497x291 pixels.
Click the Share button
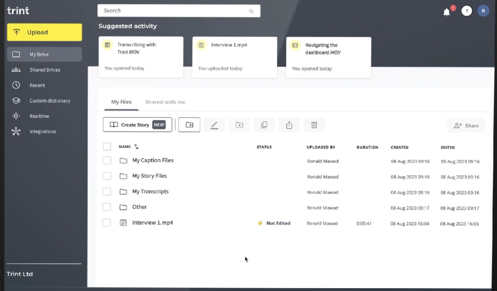coord(466,126)
